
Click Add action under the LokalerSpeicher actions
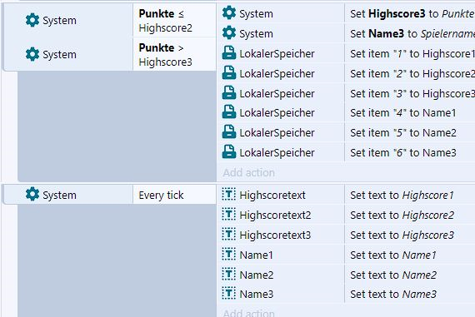[249, 173]
